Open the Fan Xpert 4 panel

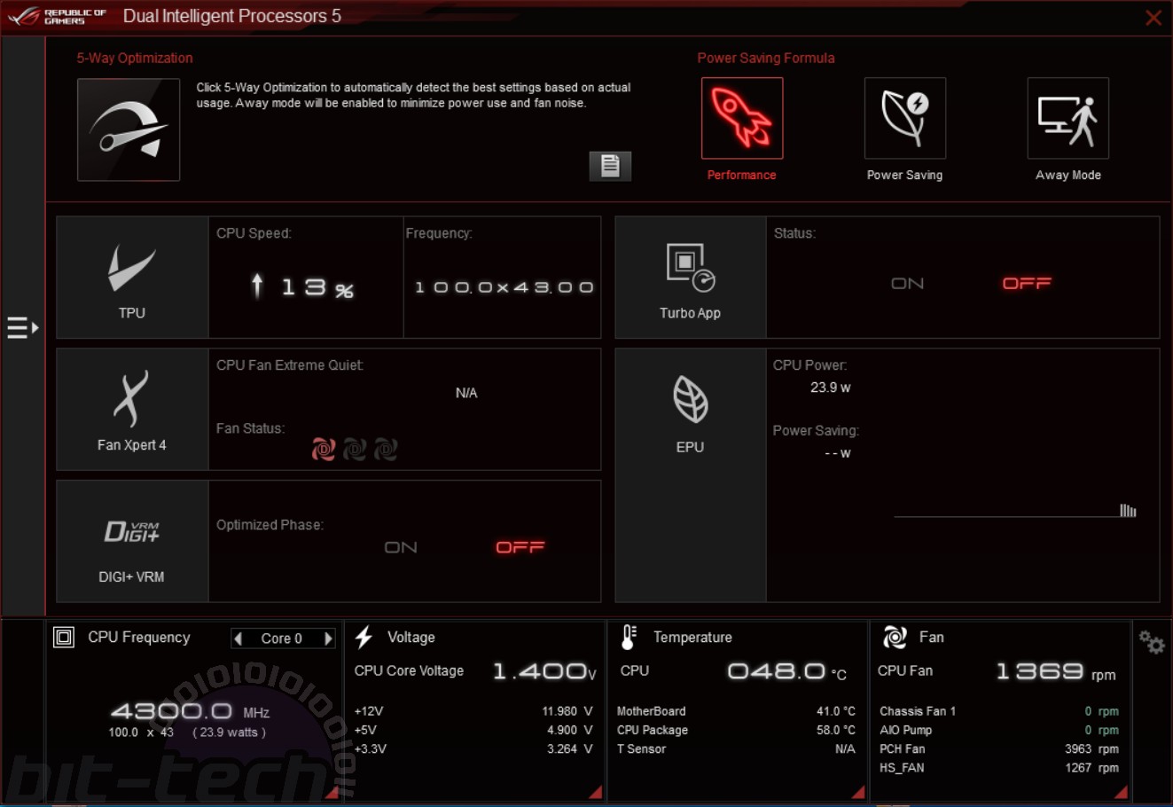click(x=132, y=409)
